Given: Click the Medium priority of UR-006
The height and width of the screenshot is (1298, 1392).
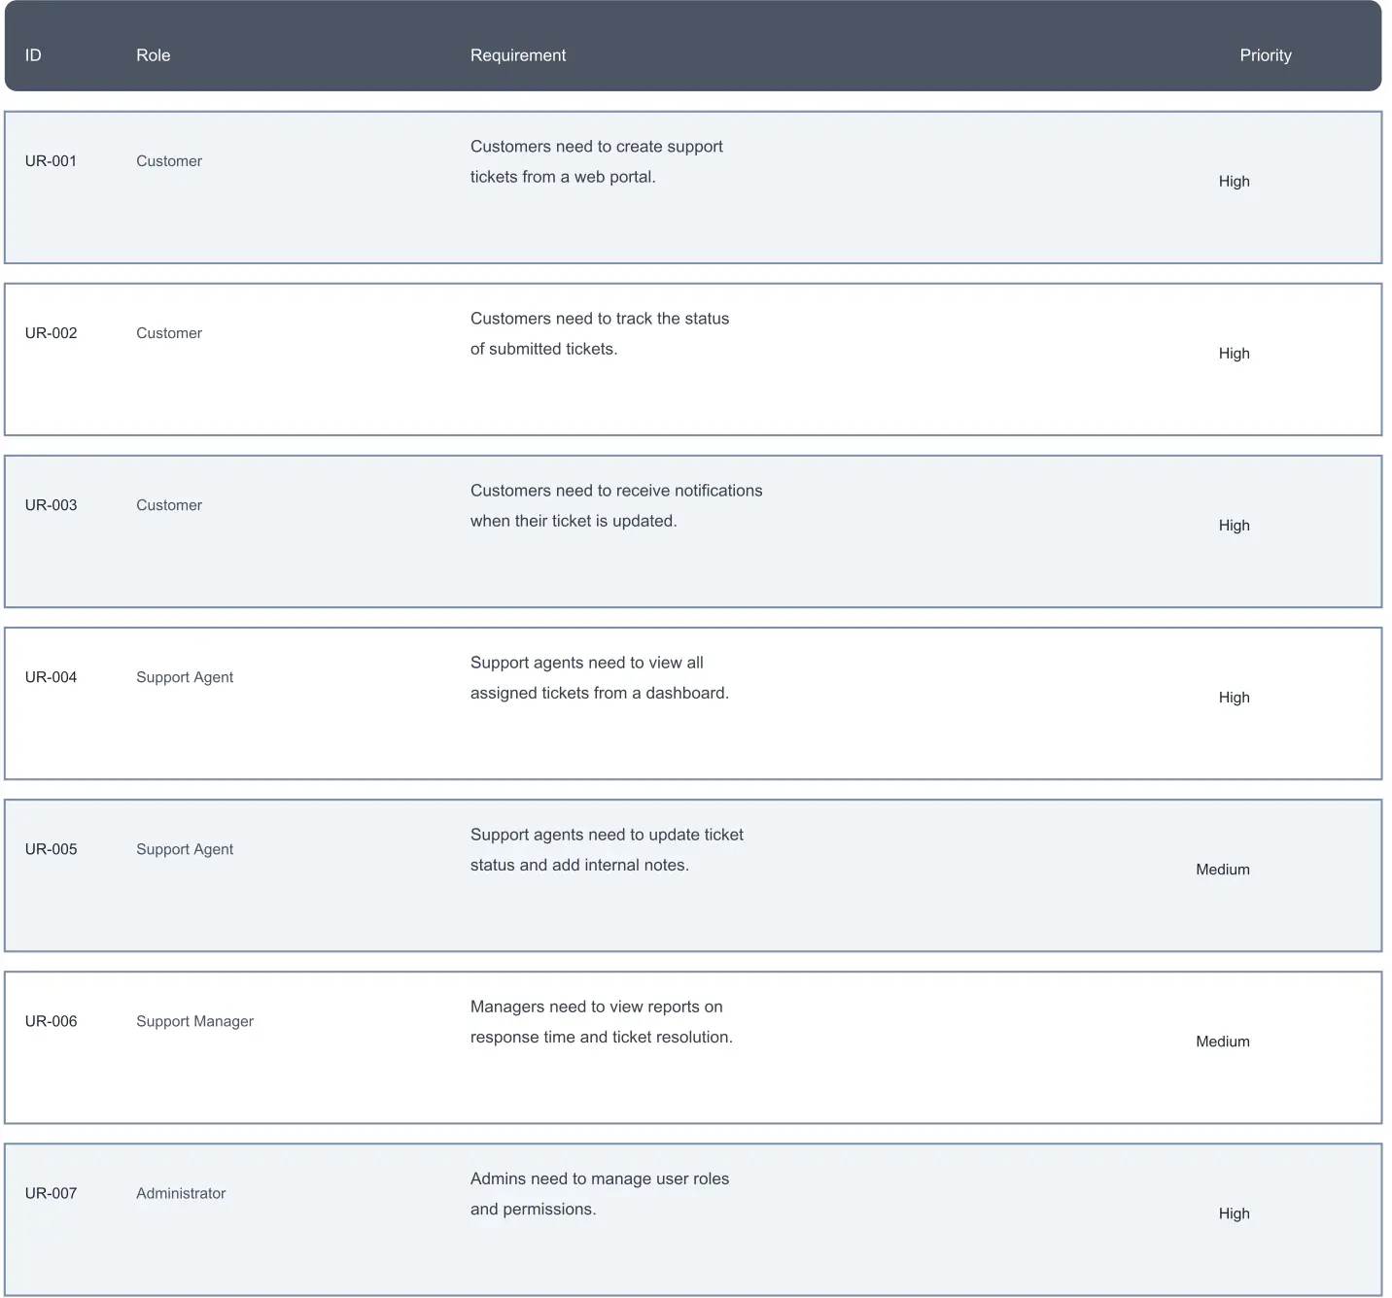Looking at the screenshot, I should click(x=1223, y=1042).
